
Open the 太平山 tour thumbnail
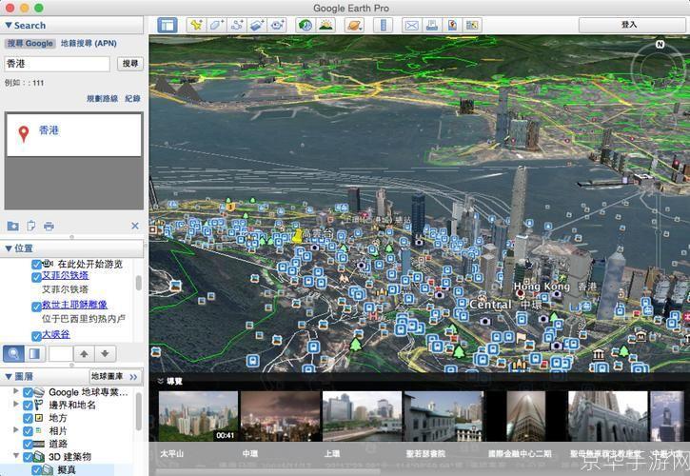pos(198,416)
